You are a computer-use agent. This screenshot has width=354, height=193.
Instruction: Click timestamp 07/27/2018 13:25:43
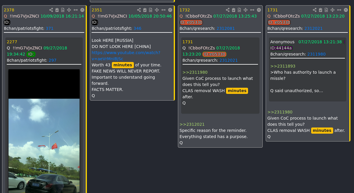click(x=235, y=16)
